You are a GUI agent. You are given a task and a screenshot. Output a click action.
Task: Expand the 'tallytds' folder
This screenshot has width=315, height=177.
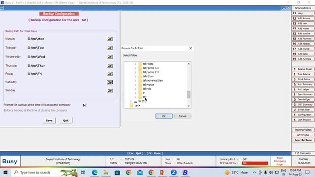135,88
